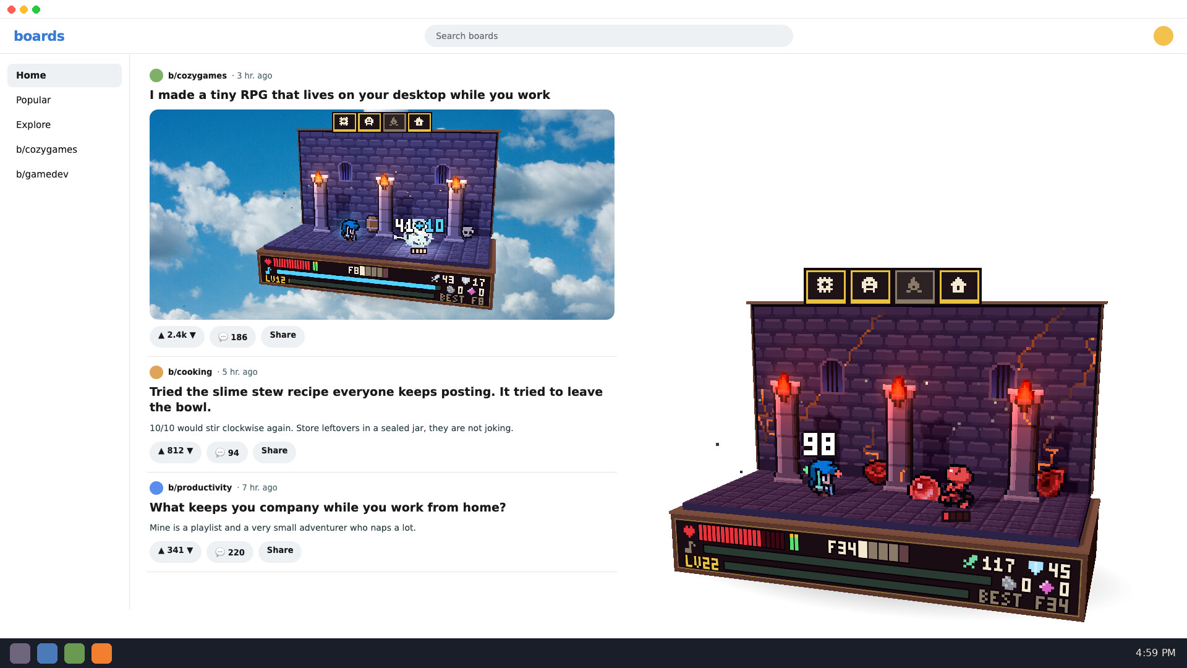This screenshot has height=668, width=1187.
Task: Downvote the slime stew recipe post
Action: 190,451
